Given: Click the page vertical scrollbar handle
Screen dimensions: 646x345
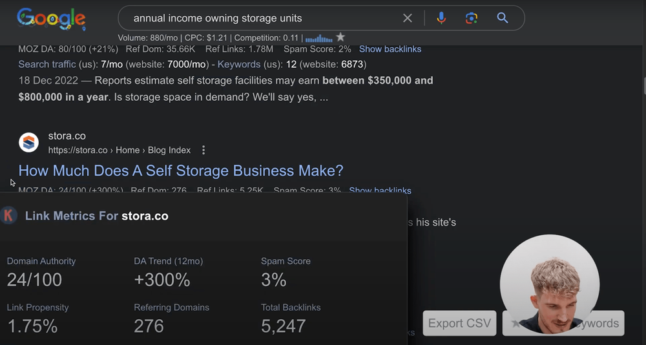Looking at the screenshot, I should click(643, 86).
